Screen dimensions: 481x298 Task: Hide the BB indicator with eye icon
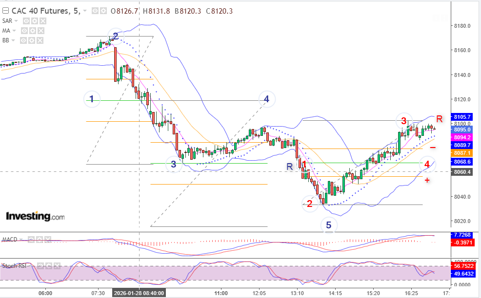point(23,40)
